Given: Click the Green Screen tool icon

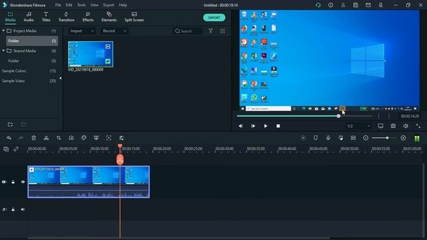Looking at the screenshot, I should [x=96, y=138].
